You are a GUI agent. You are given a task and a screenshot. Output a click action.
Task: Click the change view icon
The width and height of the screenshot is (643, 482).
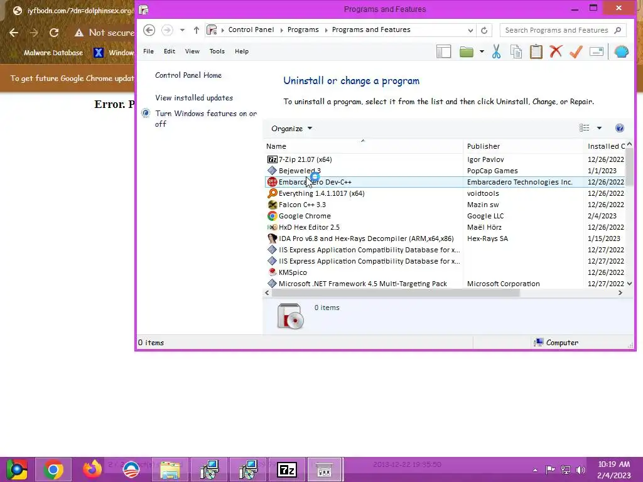click(x=584, y=128)
